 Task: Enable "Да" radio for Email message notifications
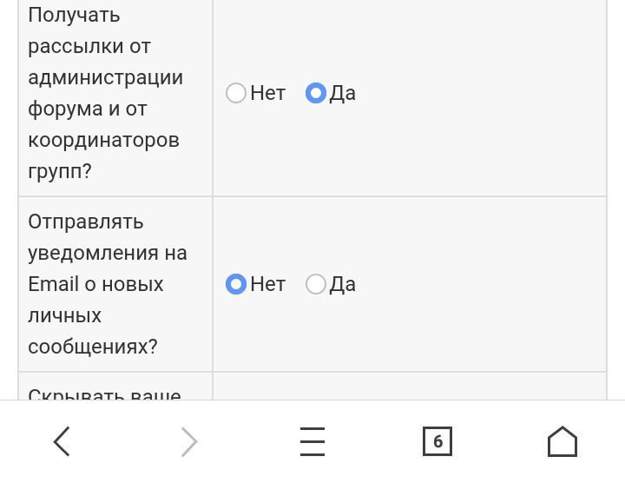click(316, 284)
